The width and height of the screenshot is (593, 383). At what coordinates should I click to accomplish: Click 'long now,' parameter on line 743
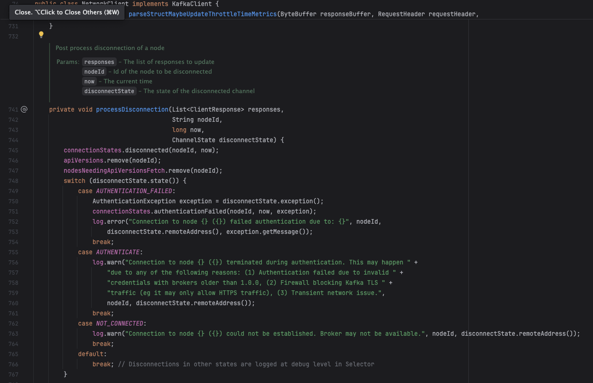(x=188, y=130)
